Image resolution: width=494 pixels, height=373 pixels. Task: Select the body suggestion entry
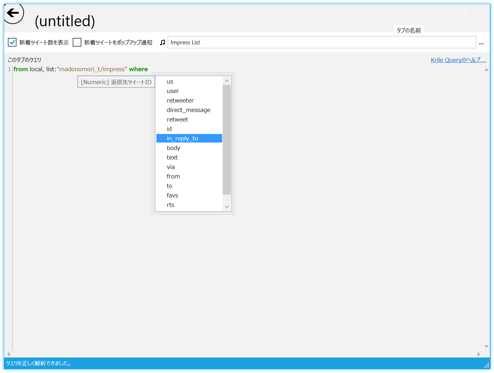tap(174, 148)
